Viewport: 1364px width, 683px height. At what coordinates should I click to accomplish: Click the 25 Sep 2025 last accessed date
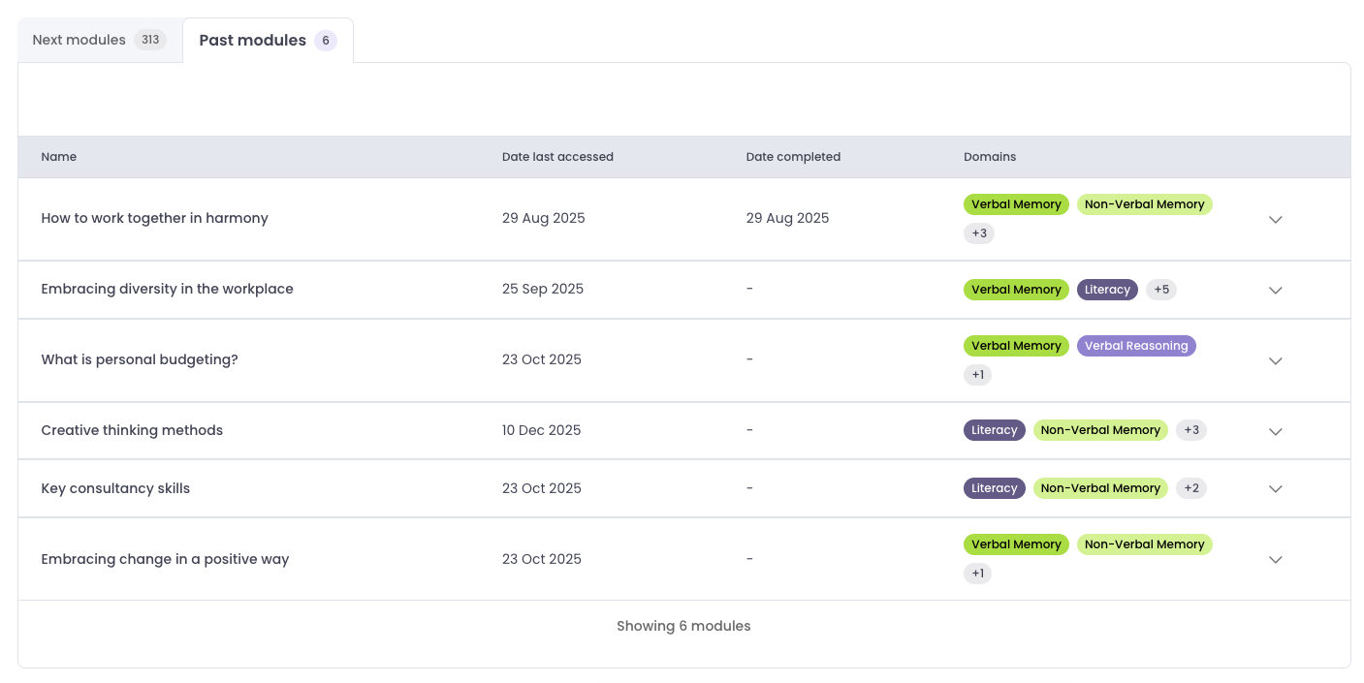point(543,289)
